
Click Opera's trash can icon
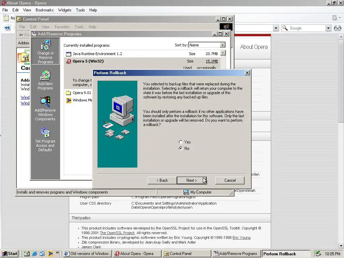pyautogui.click(x=335, y=18)
